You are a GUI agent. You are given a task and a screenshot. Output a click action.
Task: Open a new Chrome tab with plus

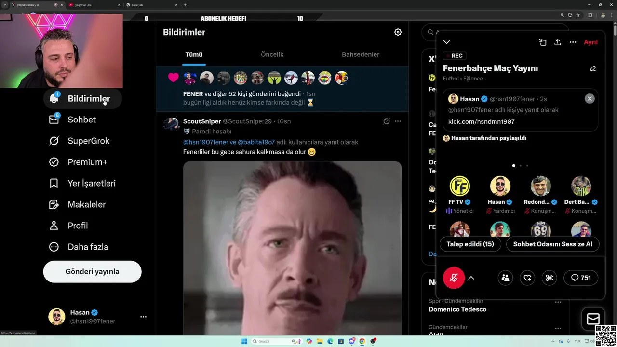click(185, 5)
